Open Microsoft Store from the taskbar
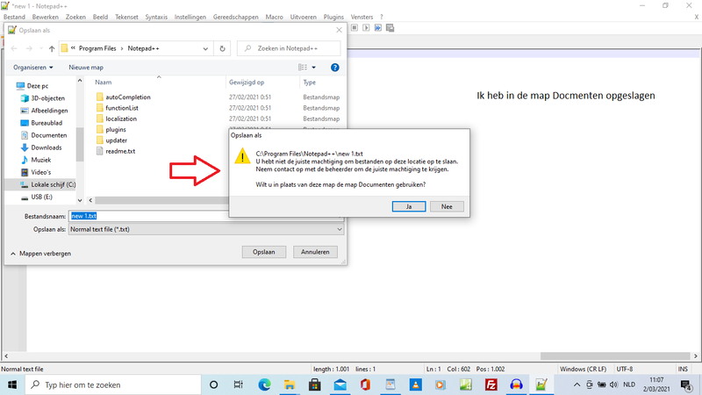702x395 pixels. pos(315,384)
